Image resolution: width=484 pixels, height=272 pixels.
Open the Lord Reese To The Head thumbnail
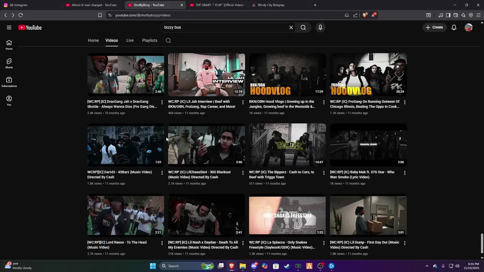point(126,215)
